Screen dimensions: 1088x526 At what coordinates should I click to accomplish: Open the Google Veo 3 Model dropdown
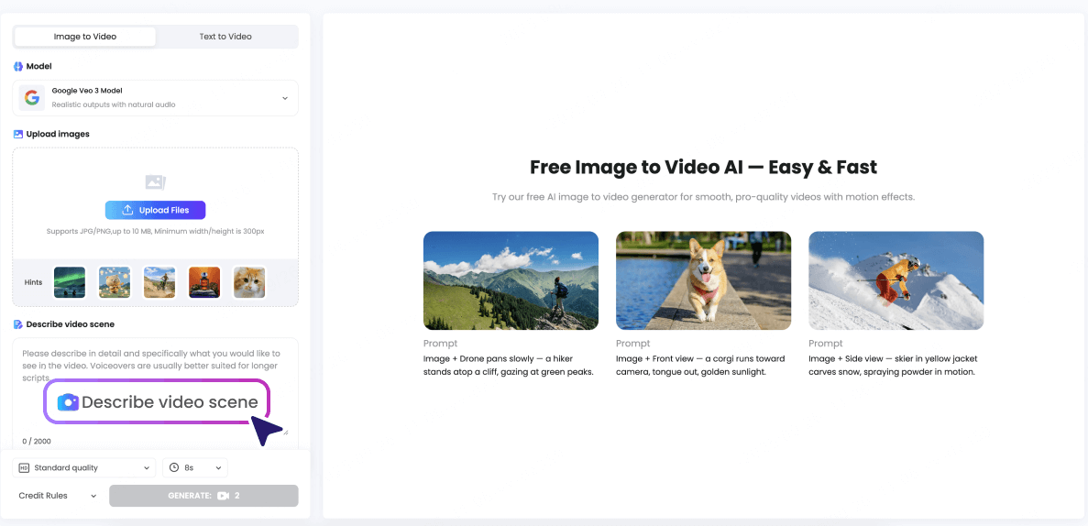pyautogui.click(x=155, y=97)
